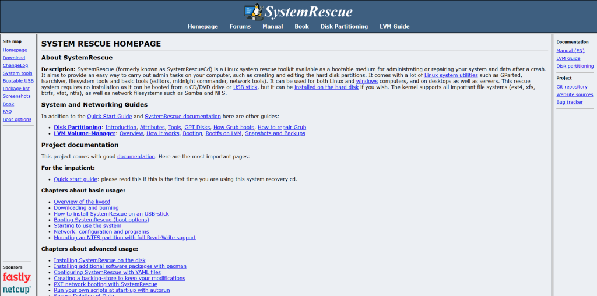Viewport: 597px width, 296px height.
Task: Open the GPT Disks link
Action: click(x=197, y=128)
